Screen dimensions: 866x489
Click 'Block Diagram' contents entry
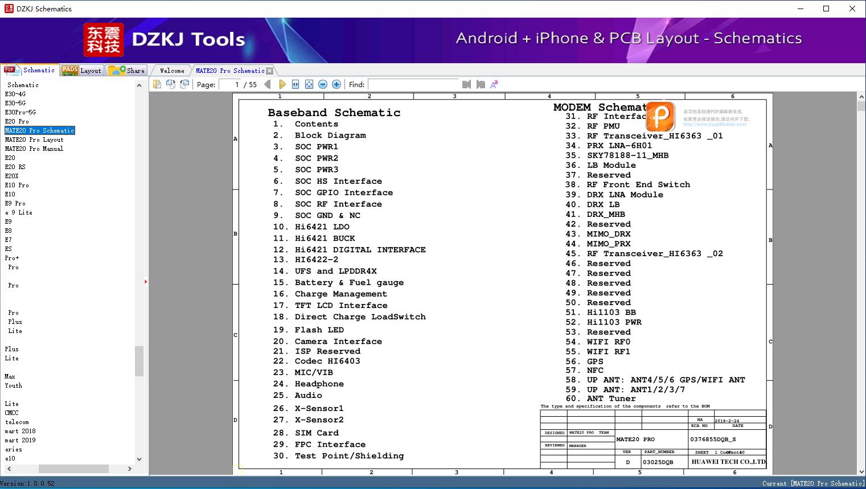point(330,135)
